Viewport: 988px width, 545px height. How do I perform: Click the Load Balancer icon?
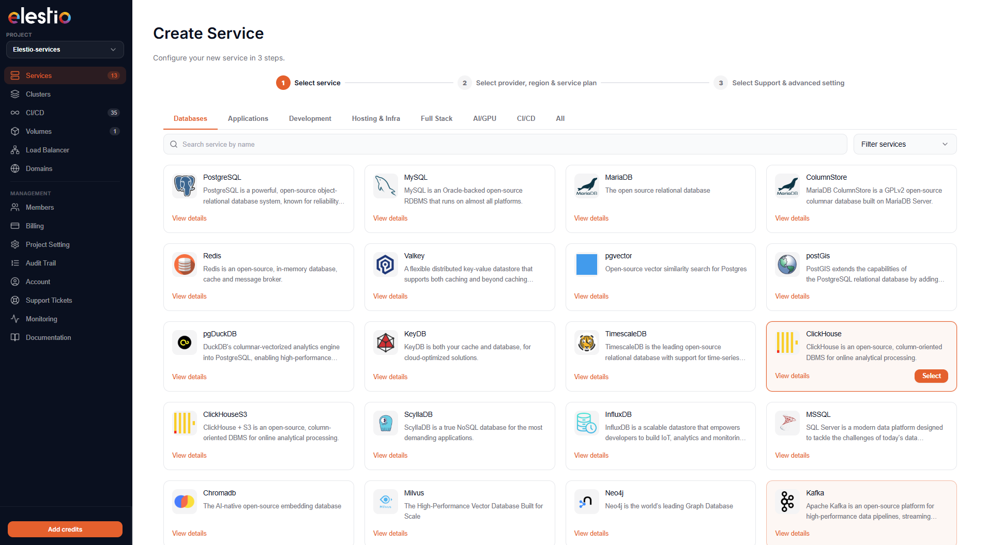point(15,150)
